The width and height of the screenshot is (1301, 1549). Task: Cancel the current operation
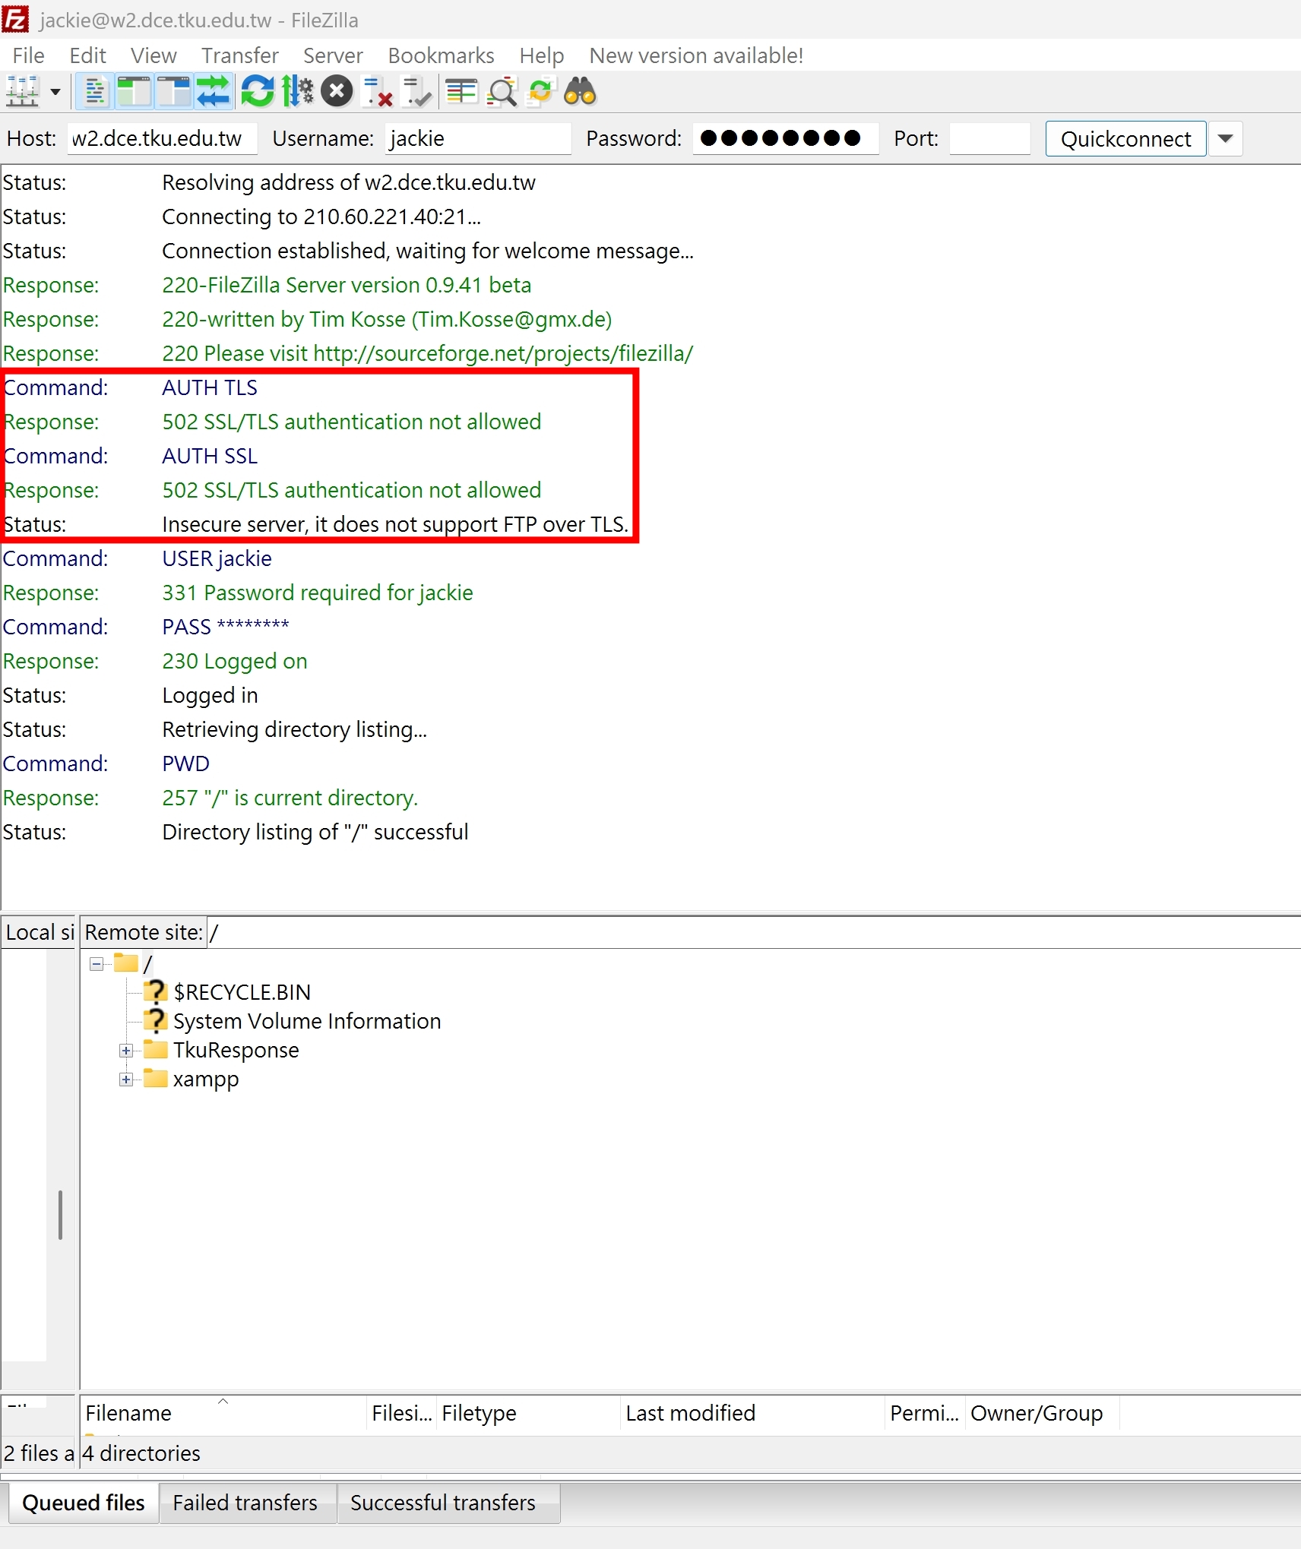point(337,93)
